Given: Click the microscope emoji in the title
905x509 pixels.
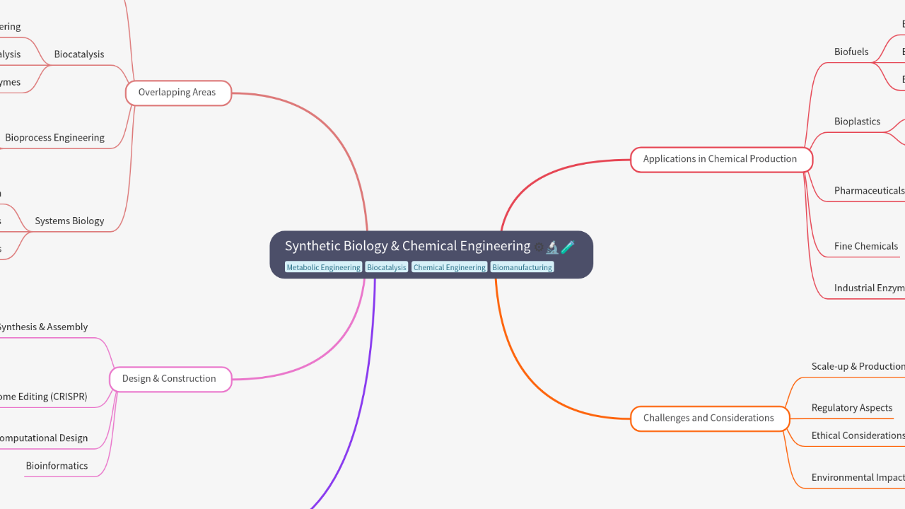Looking at the screenshot, I should pyautogui.click(x=552, y=247).
